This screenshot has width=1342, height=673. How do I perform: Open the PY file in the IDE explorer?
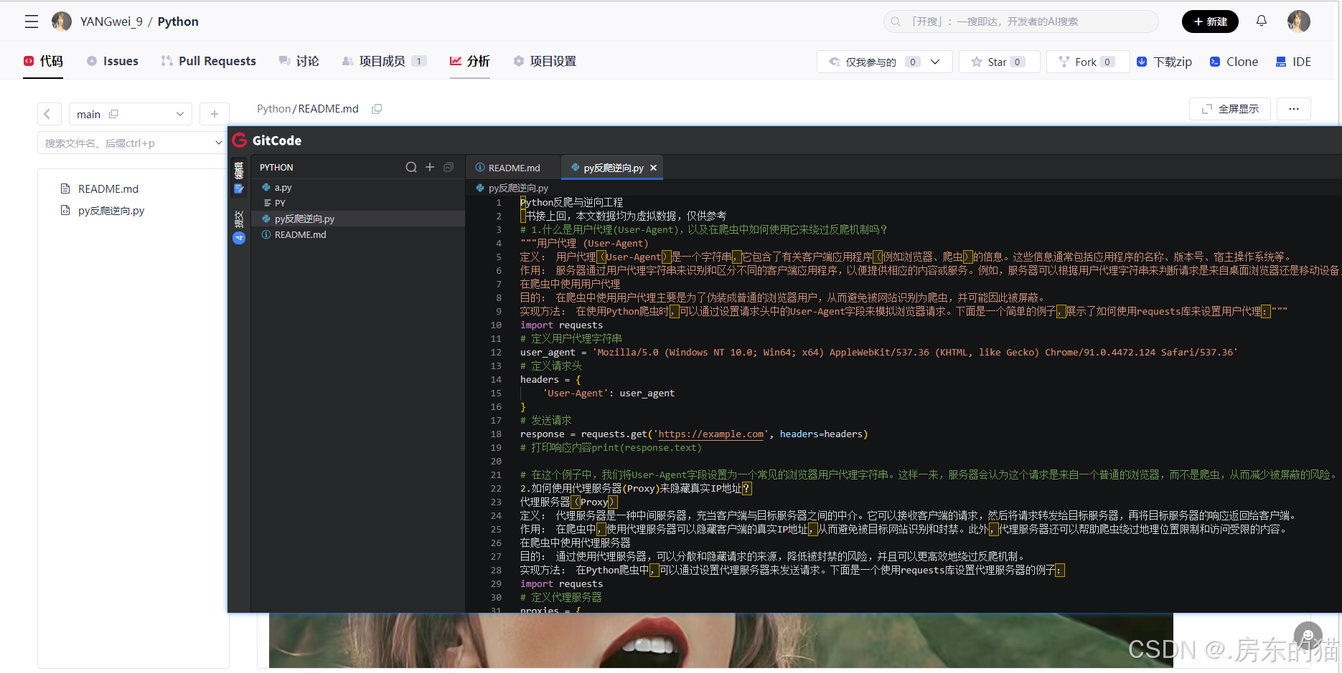tap(357, 203)
